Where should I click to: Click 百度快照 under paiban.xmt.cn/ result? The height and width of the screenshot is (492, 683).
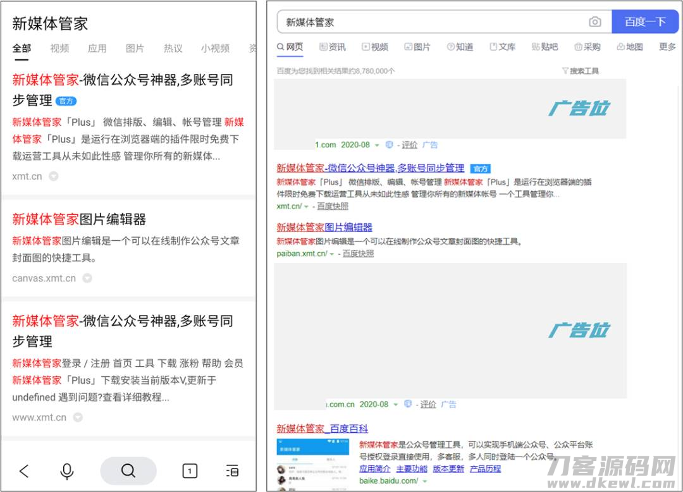(x=358, y=254)
